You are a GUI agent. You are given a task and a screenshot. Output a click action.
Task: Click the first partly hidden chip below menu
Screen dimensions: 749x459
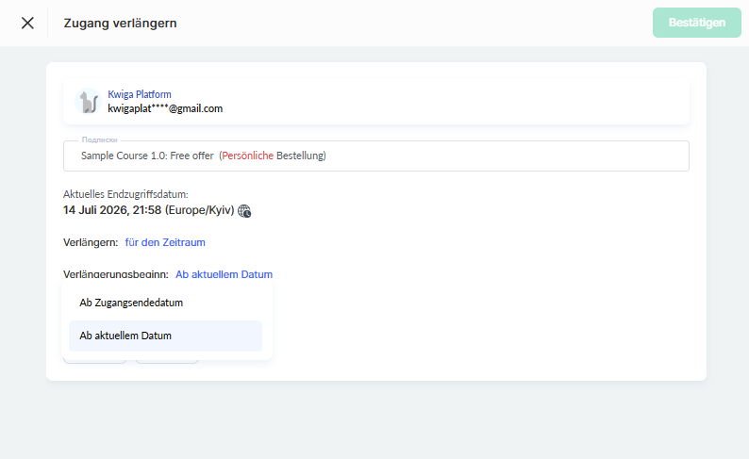click(95, 361)
